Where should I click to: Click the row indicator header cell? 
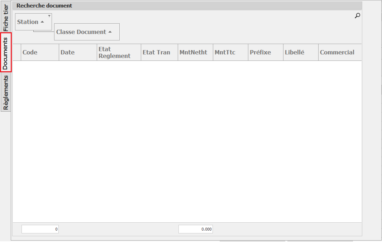pos(17,52)
